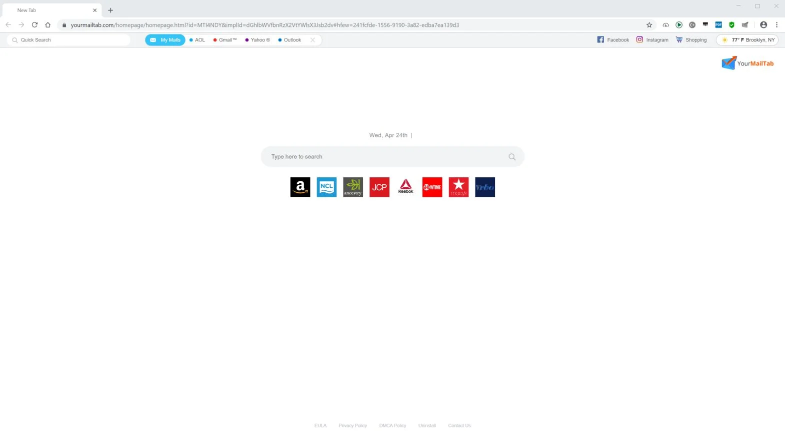The image size is (785, 431).
Task: Open the Showtime shortcut tile
Action: pyautogui.click(x=432, y=187)
